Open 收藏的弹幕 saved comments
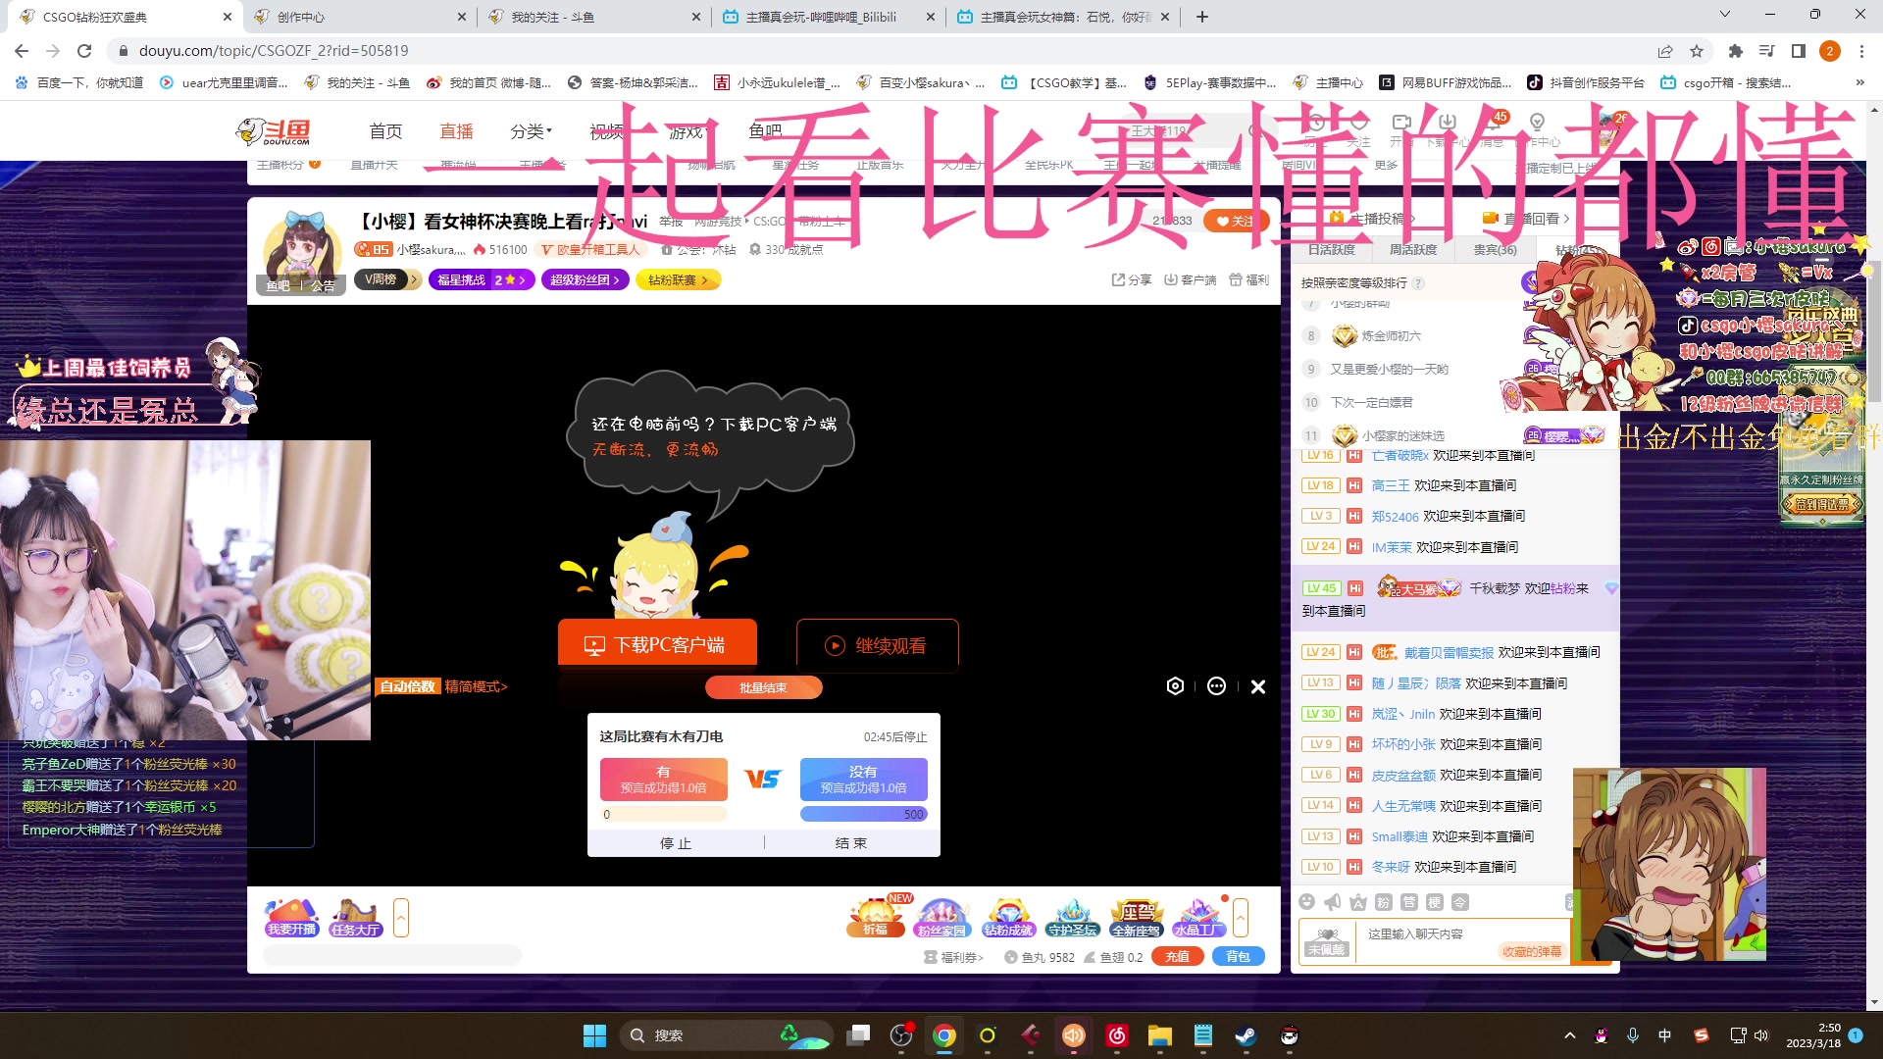 [x=1532, y=952]
